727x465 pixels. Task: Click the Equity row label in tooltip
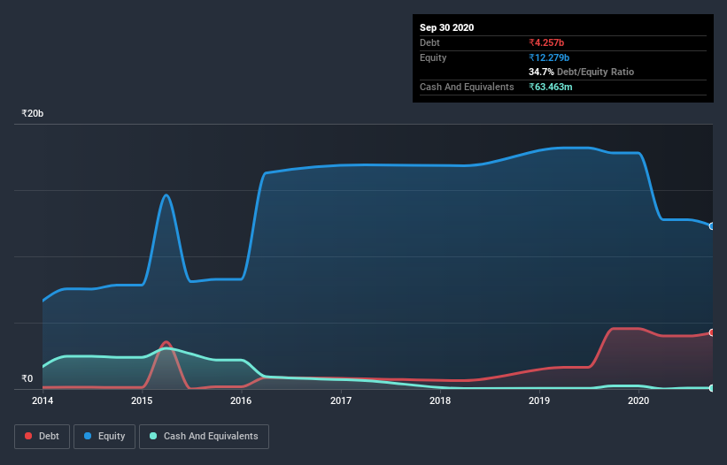433,57
